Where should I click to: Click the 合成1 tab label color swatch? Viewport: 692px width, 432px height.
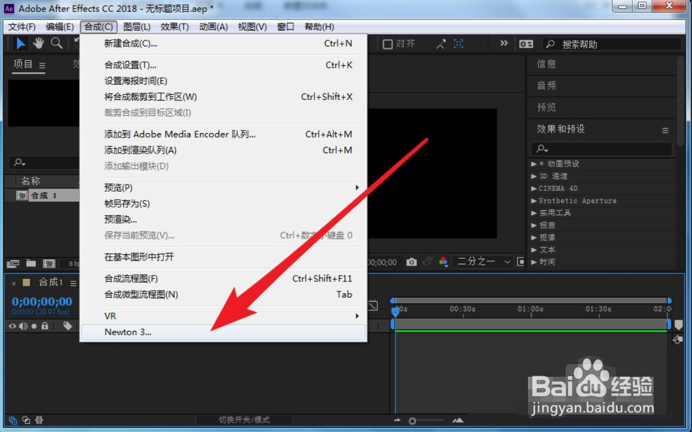[26, 282]
